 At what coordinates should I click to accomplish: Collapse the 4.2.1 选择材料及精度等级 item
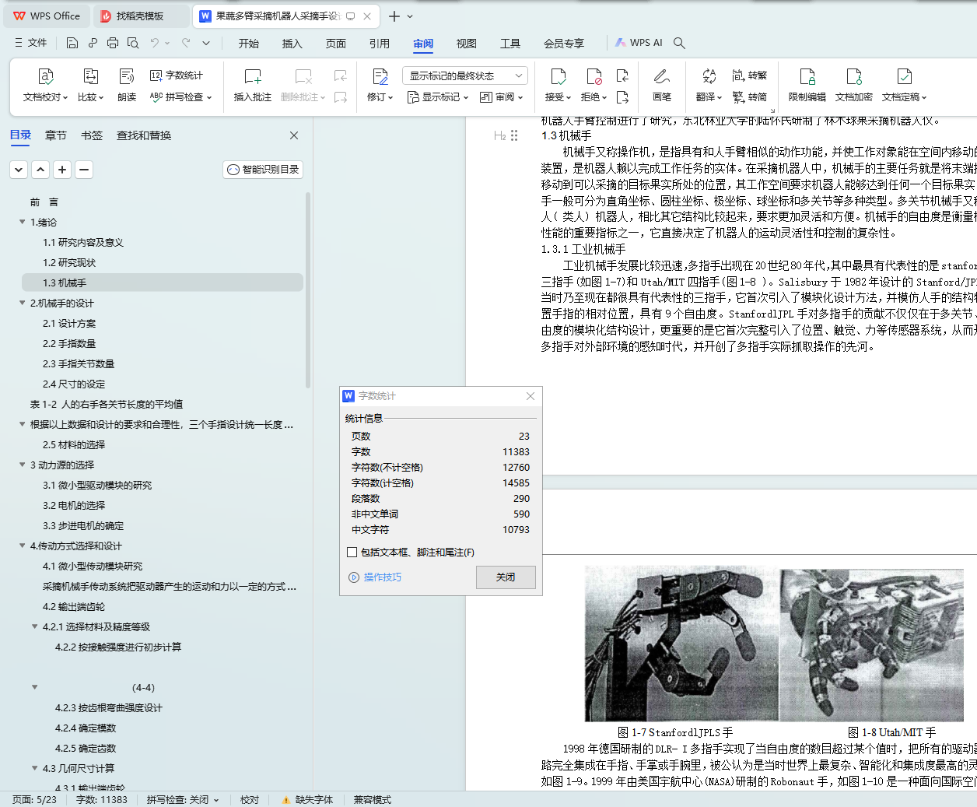(34, 626)
